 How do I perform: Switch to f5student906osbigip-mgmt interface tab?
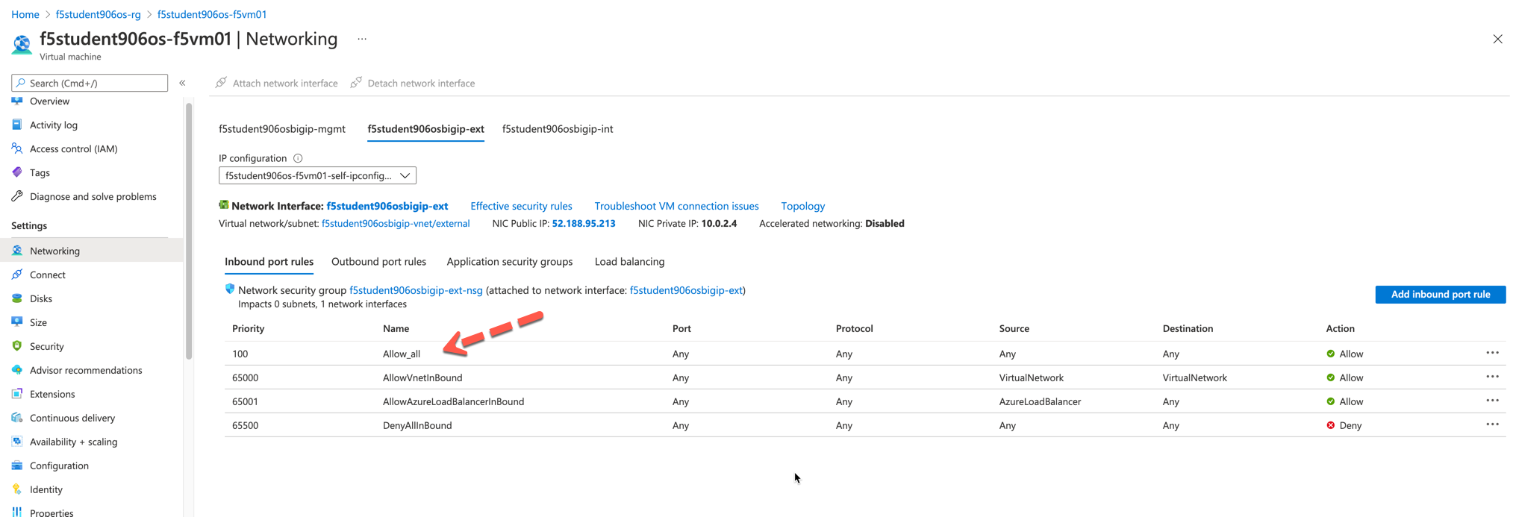tap(282, 129)
